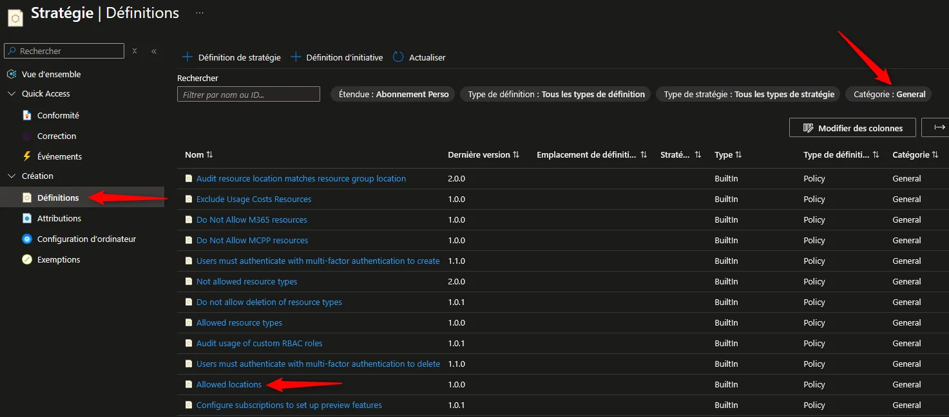Image resolution: width=949 pixels, height=417 pixels.
Task: Click the plus icon for Définition de stratégie
Action: [187, 57]
